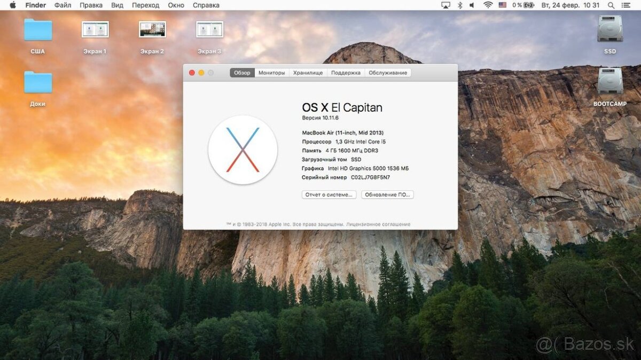Check battery status via its icon
Screen dimensions: 641x360
tap(528, 5)
